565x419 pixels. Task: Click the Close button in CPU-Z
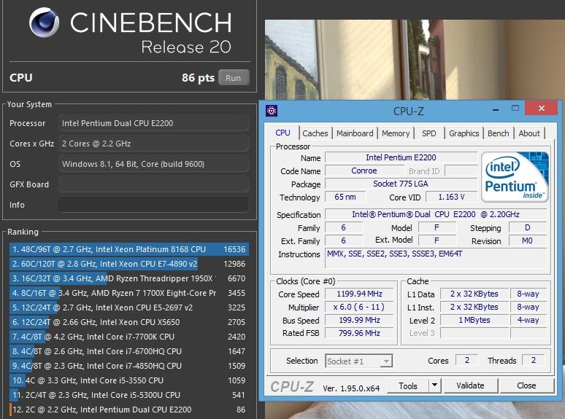[526, 385]
